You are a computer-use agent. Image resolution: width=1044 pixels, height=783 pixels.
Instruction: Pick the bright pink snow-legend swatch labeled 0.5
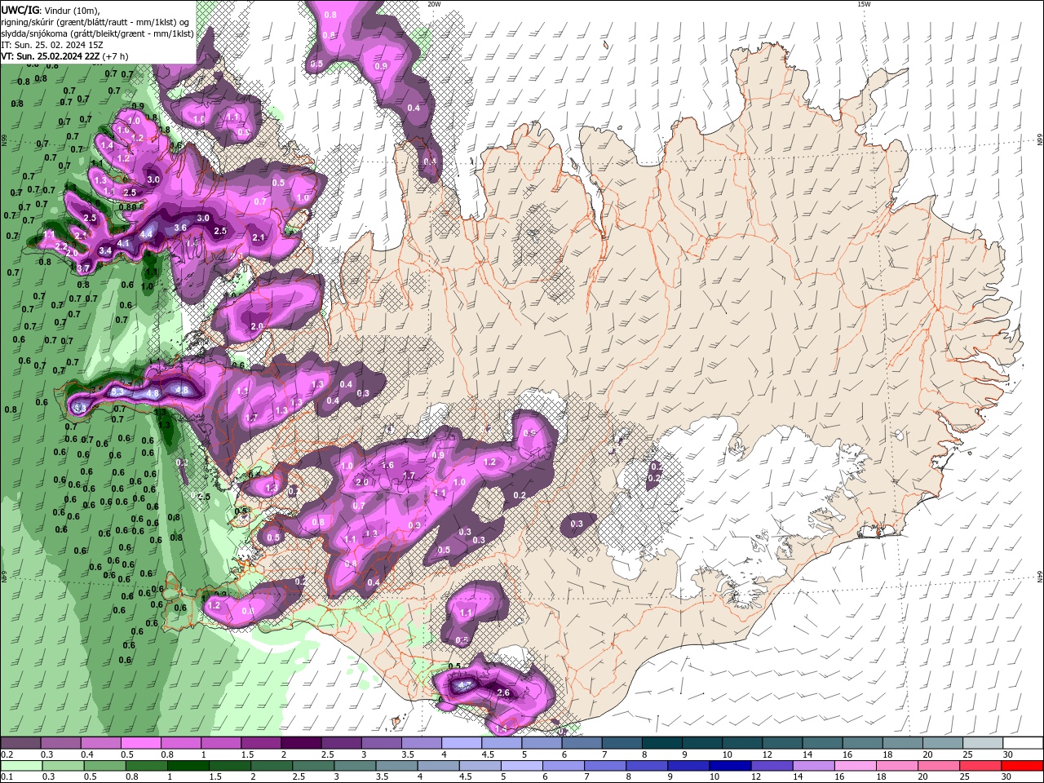tap(140, 743)
